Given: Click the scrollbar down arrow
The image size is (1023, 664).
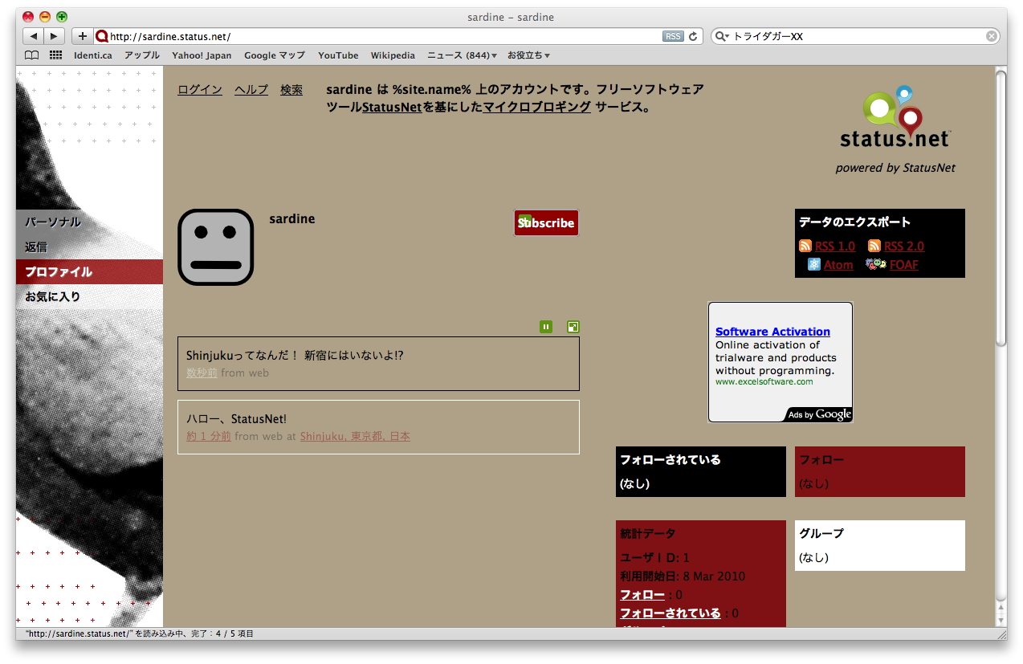Looking at the screenshot, I should [x=1001, y=620].
